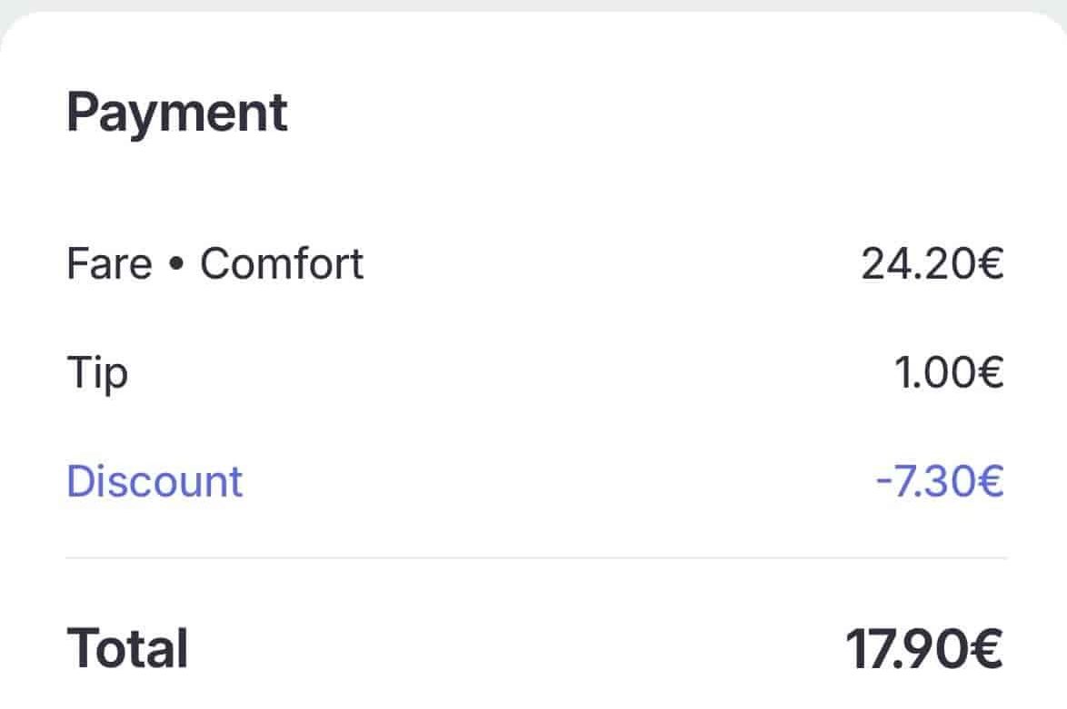The height and width of the screenshot is (709, 1067).
Task: Click the 1.00€ tip amount
Action: point(949,373)
